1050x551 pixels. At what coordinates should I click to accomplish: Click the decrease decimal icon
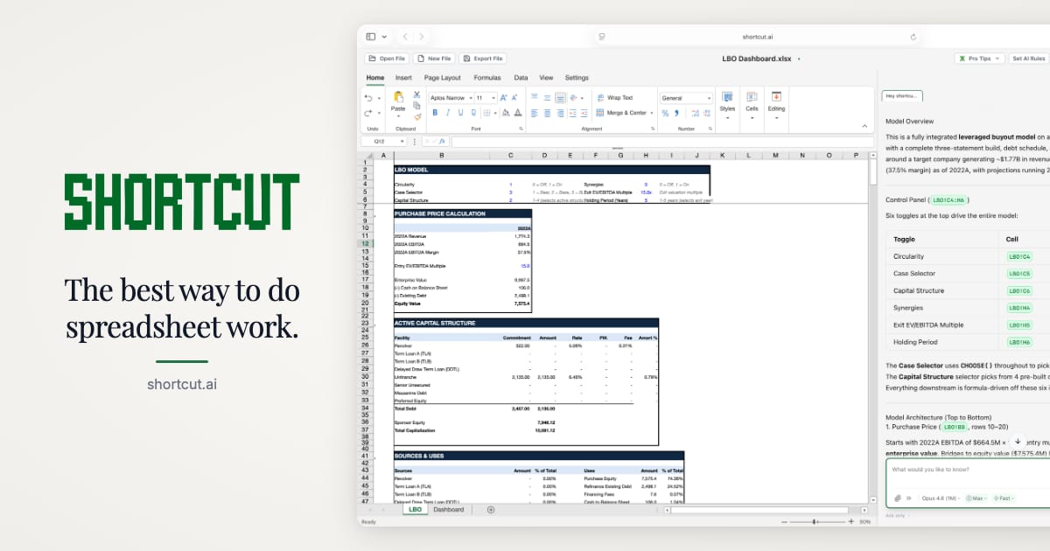click(707, 113)
